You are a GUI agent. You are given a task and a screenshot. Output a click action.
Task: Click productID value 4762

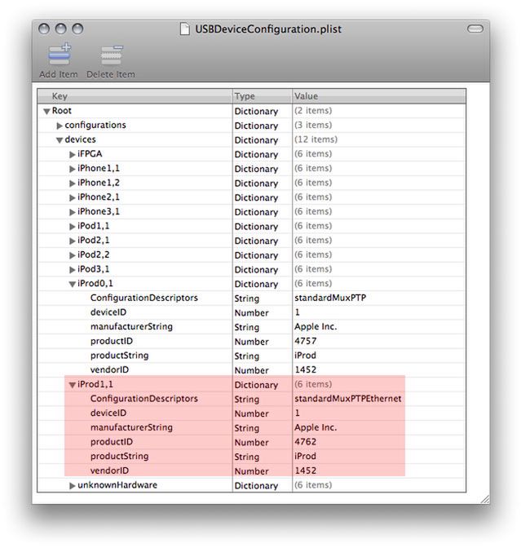point(306,442)
